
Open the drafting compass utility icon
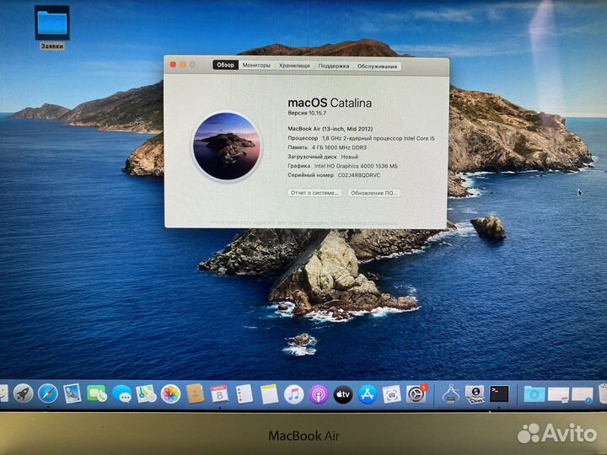(x=450, y=394)
